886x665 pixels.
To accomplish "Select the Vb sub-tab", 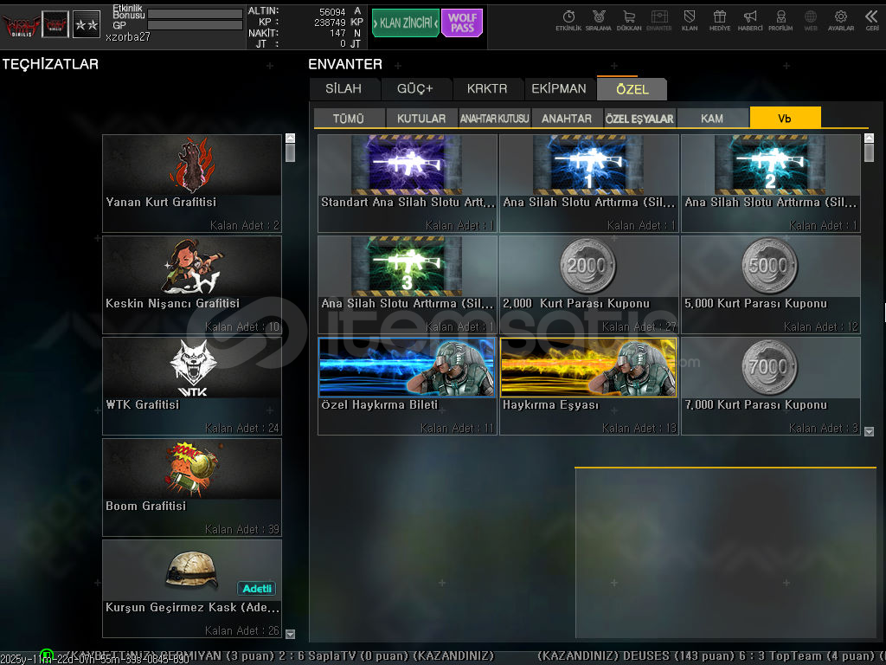I will (x=785, y=118).
